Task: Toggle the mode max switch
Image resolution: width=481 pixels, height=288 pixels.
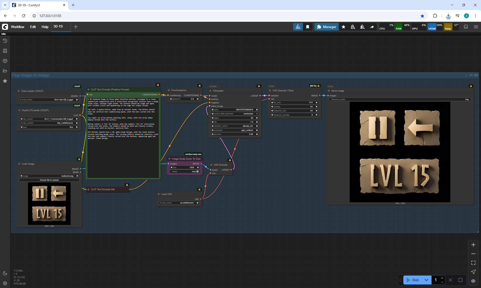Action: click(x=197, y=171)
